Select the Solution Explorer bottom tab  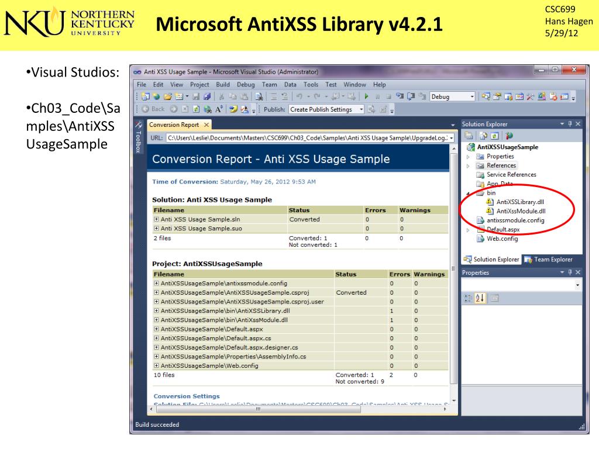(x=491, y=260)
